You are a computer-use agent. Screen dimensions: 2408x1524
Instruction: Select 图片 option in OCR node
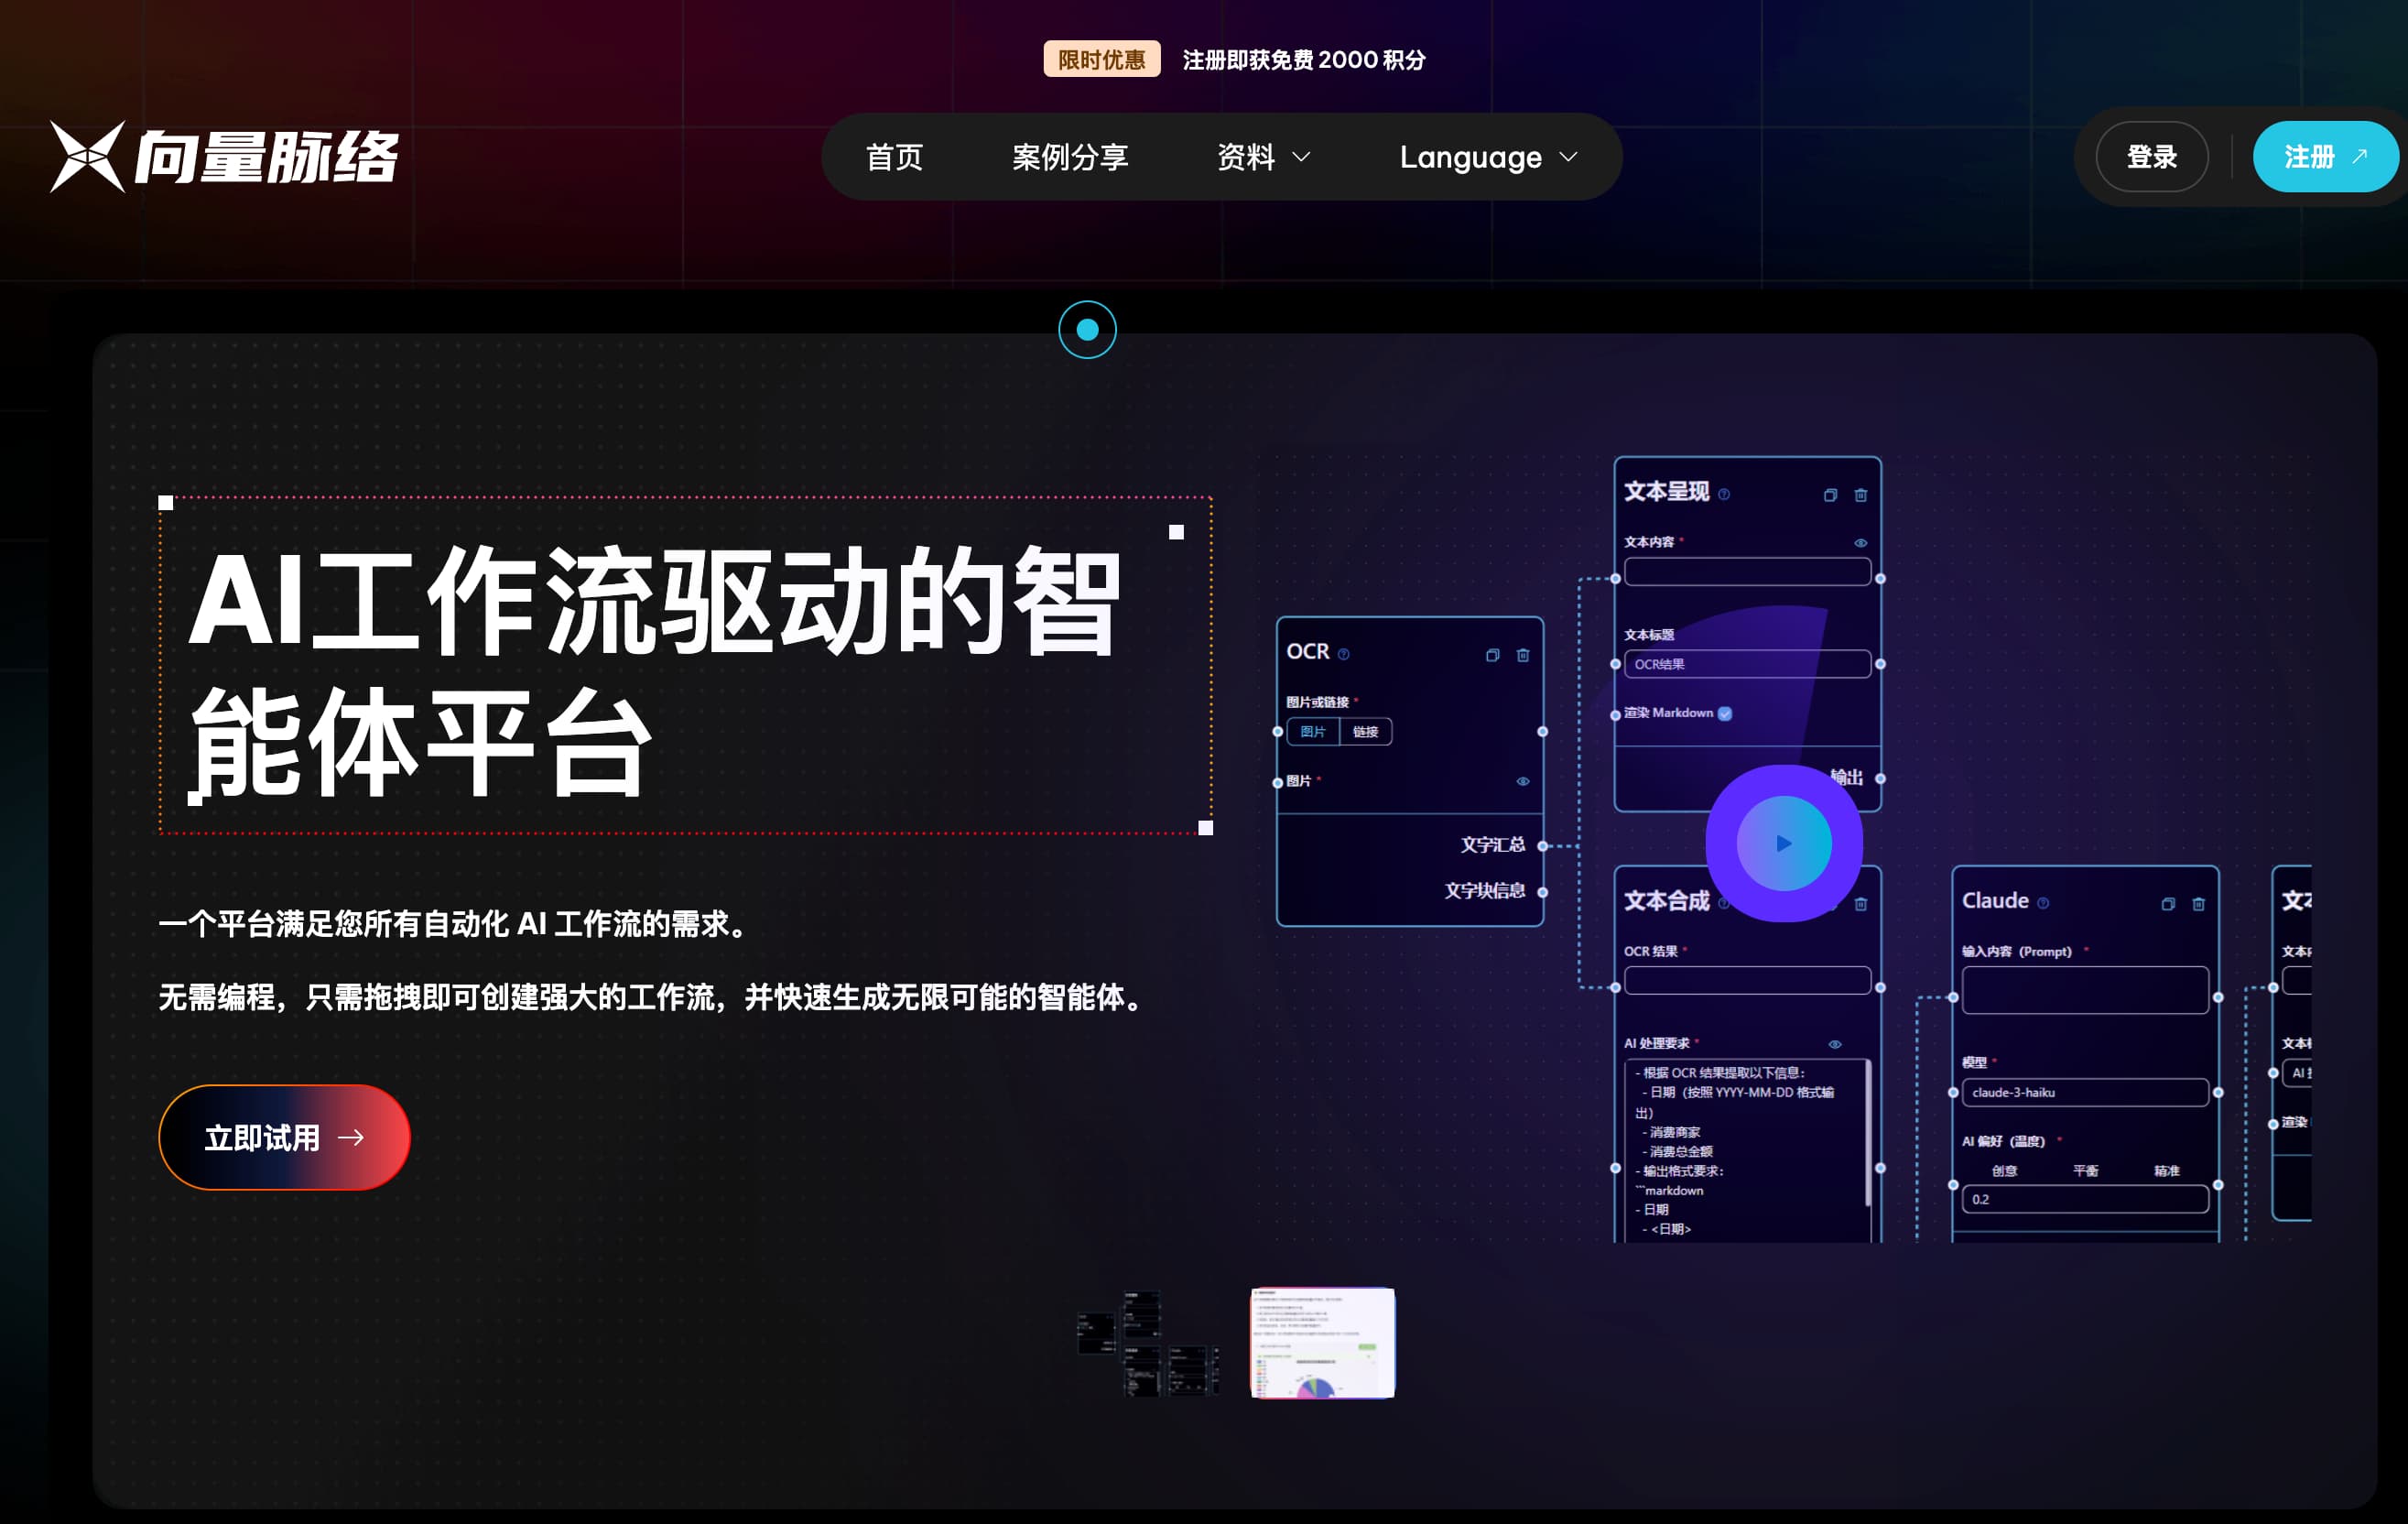click(1313, 732)
